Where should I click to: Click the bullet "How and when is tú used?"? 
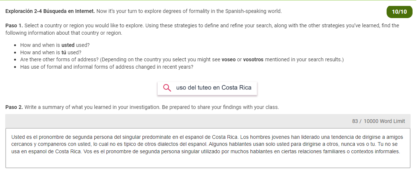51,52
